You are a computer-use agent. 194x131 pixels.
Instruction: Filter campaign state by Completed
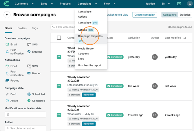point(36,101)
